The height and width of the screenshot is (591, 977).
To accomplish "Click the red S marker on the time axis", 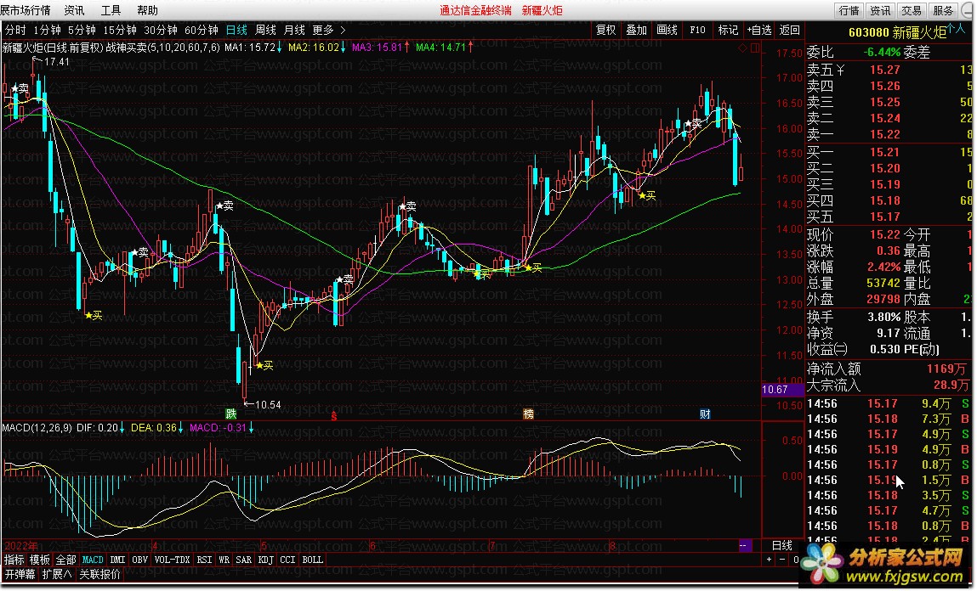I will click(334, 415).
